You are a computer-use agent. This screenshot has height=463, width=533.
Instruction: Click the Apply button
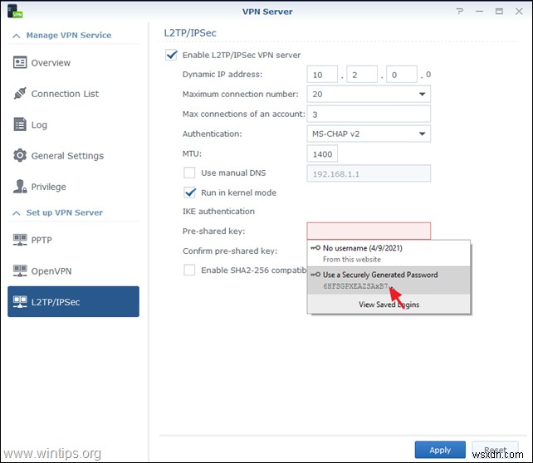[440, 450]
